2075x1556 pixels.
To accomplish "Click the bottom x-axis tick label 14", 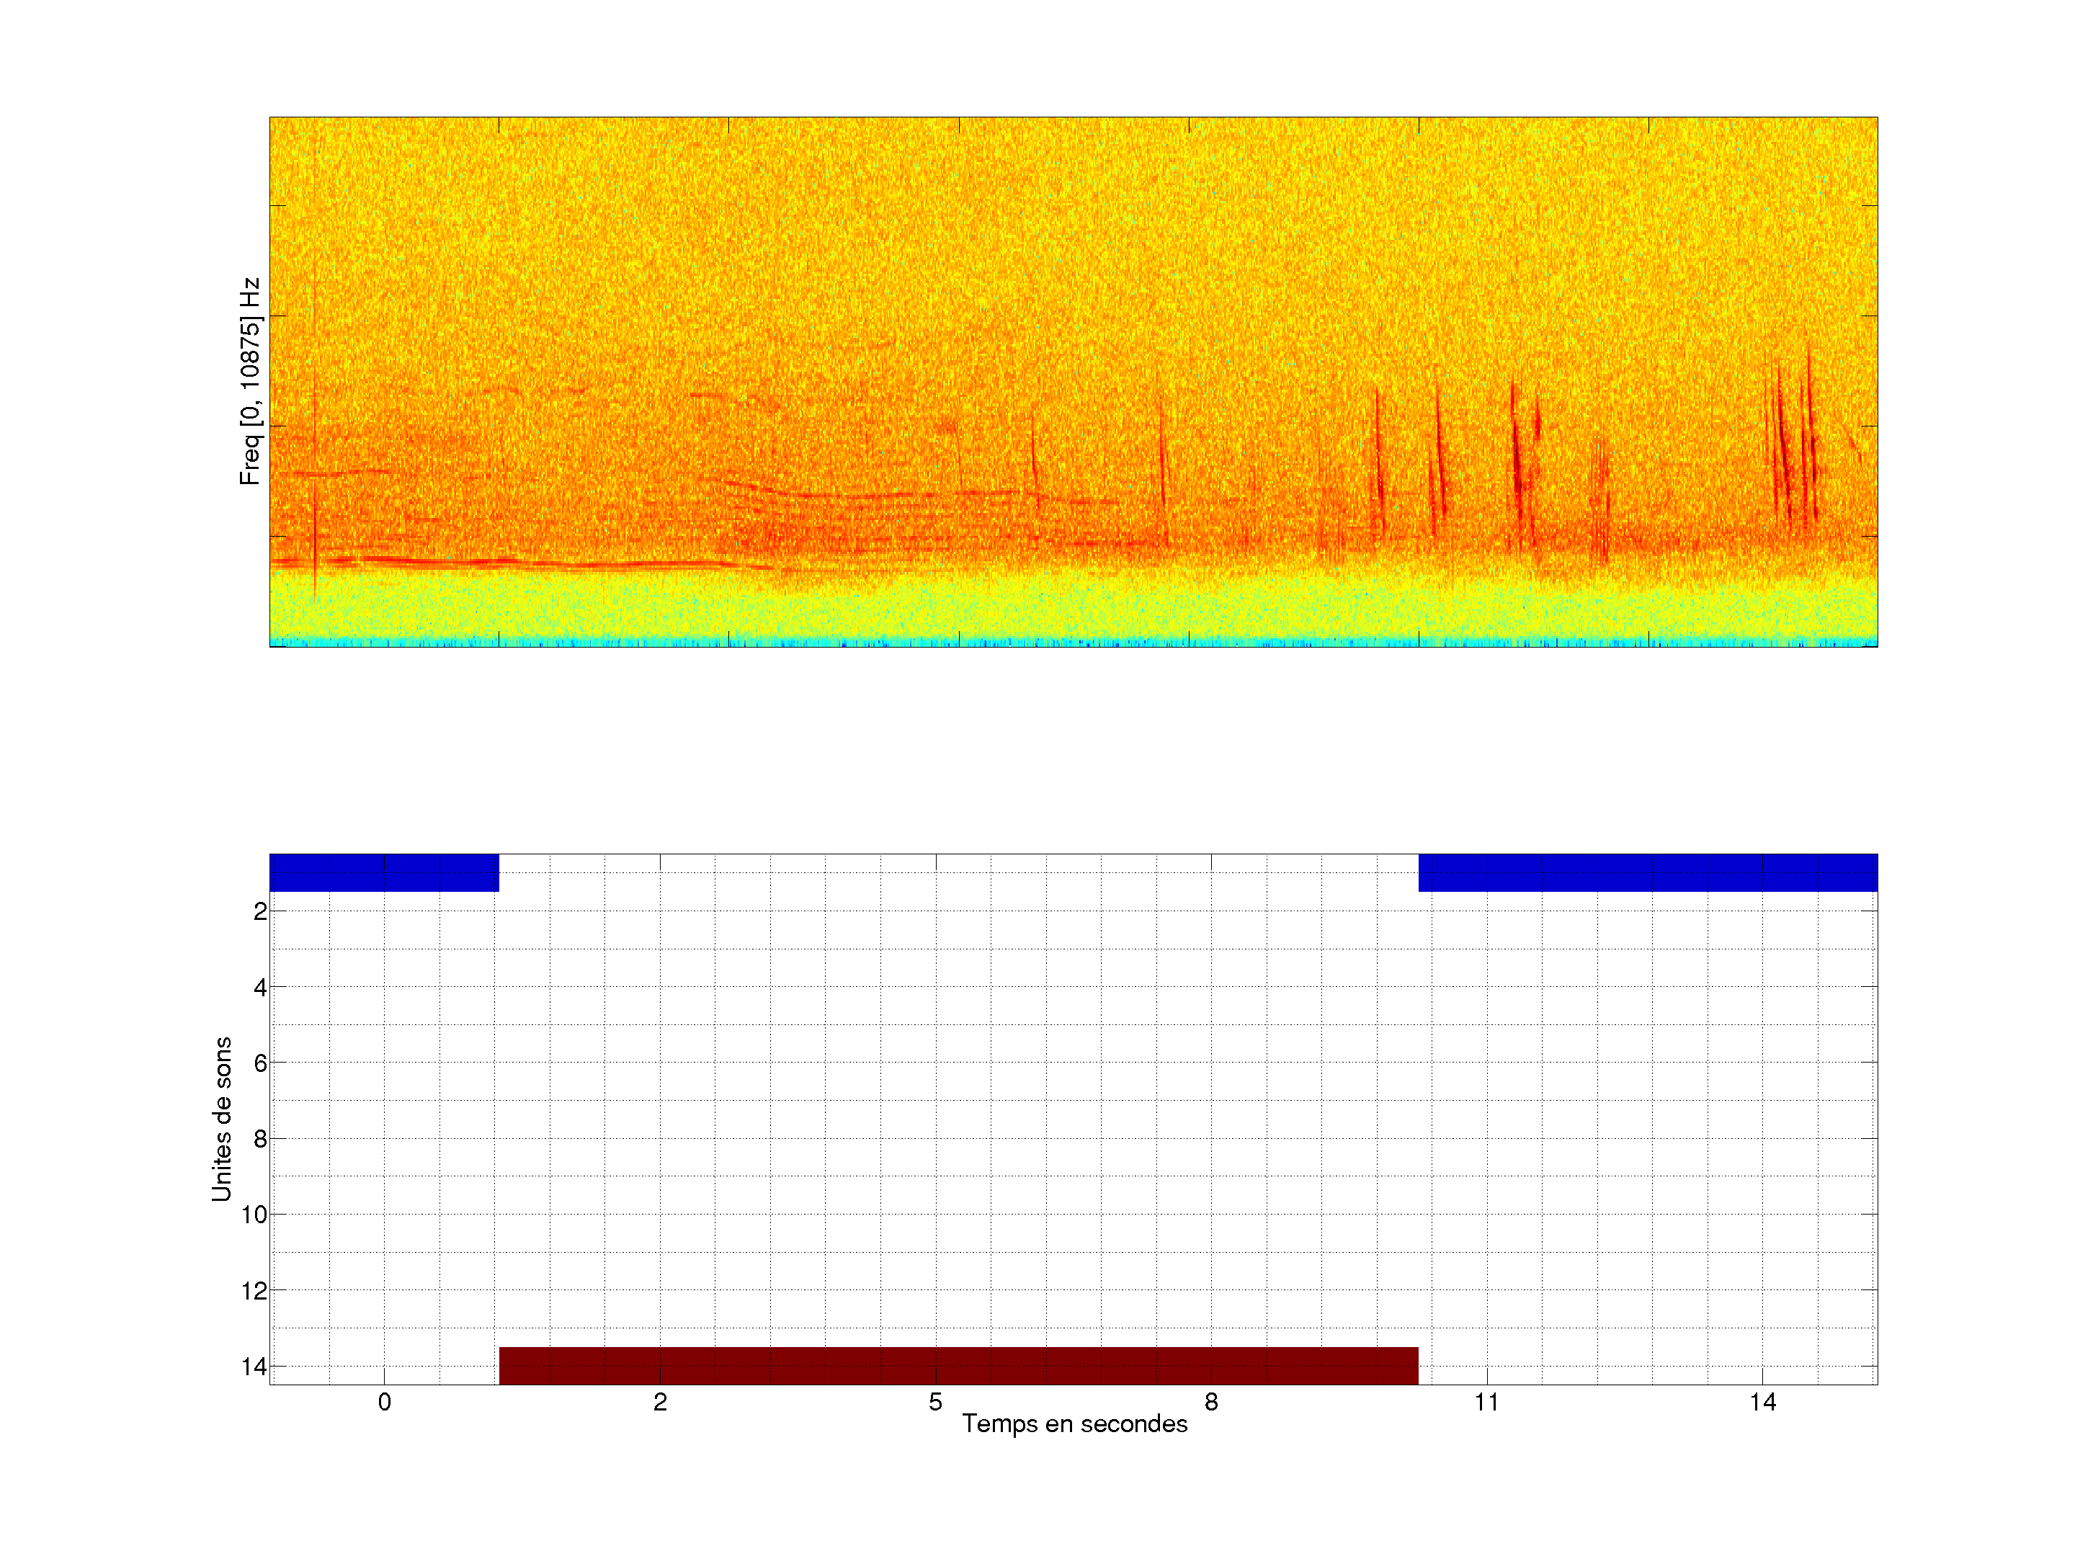I will [1762, 1402].
